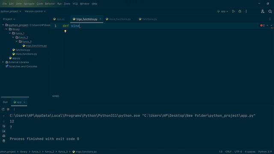Stop the running process button

(8, 110)
